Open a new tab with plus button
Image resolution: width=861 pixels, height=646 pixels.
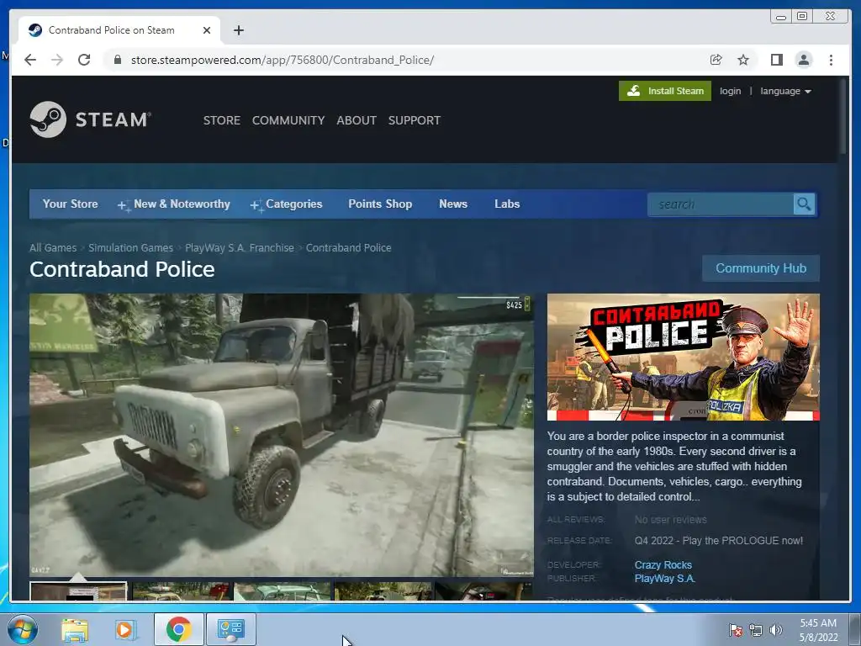click(238, 30)
